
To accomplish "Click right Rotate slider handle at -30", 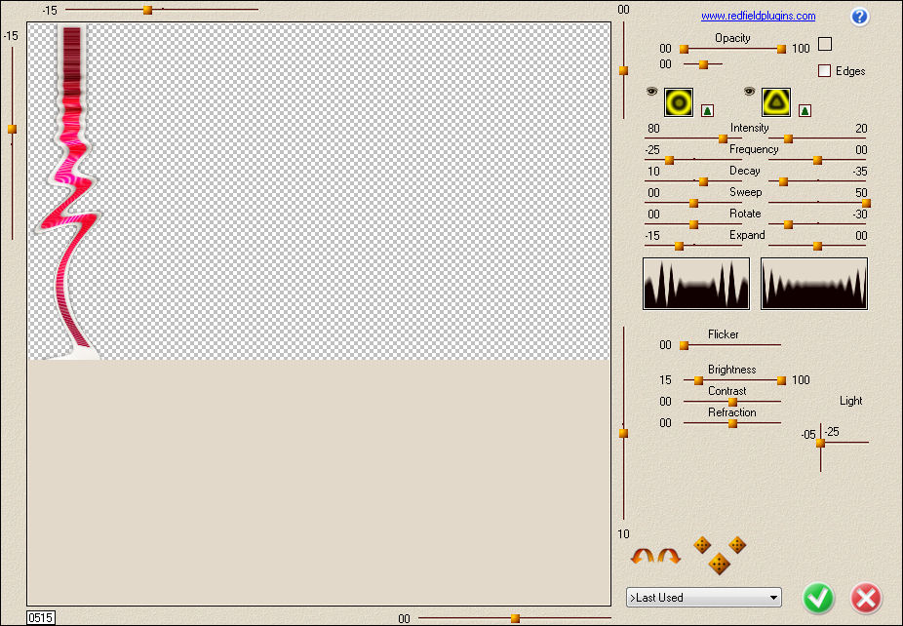I will click(788, 224).
